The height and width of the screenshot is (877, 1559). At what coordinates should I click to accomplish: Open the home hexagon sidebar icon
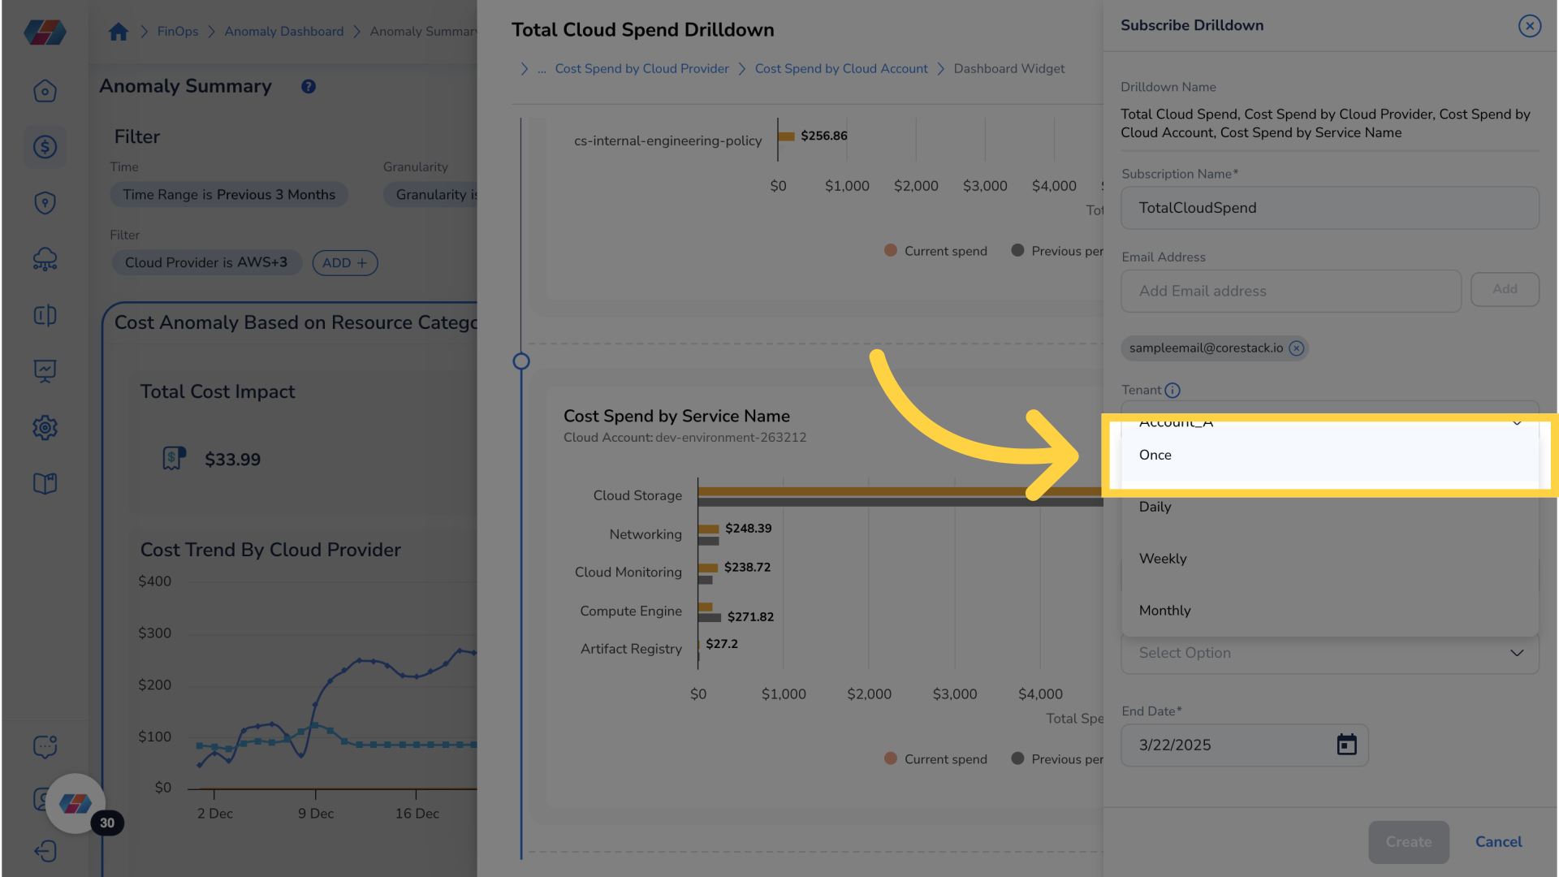click(45, 90)
